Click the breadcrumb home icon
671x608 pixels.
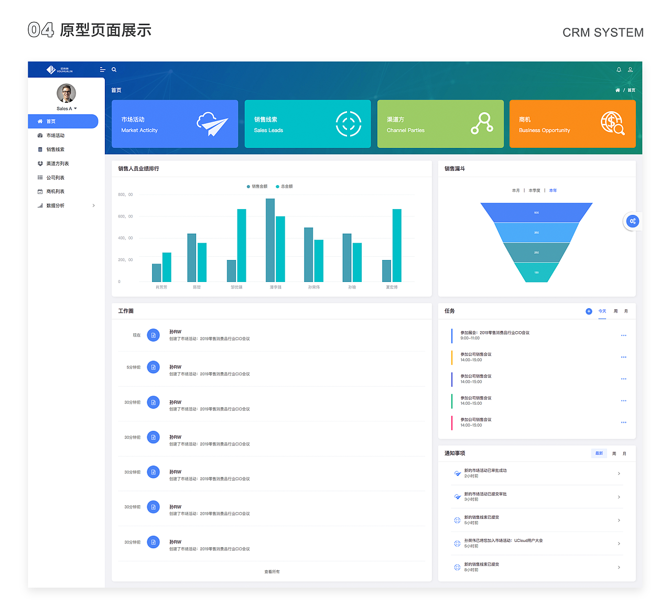618,90
